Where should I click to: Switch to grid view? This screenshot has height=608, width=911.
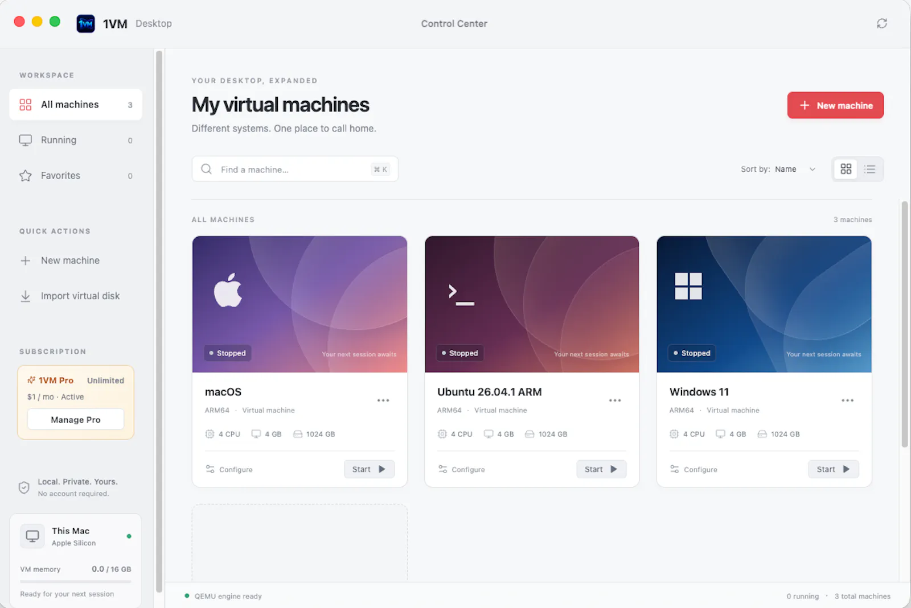[846, 169]
